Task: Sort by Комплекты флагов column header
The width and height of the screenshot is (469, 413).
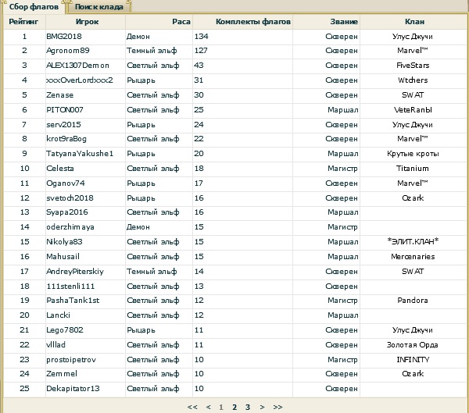Action: [253, 22]
